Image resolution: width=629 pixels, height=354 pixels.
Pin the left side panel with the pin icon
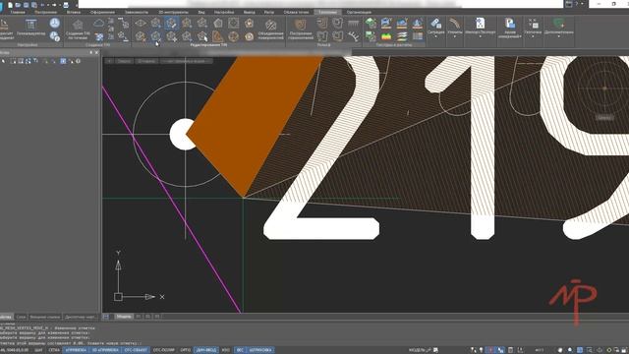(x=91, y=52)
